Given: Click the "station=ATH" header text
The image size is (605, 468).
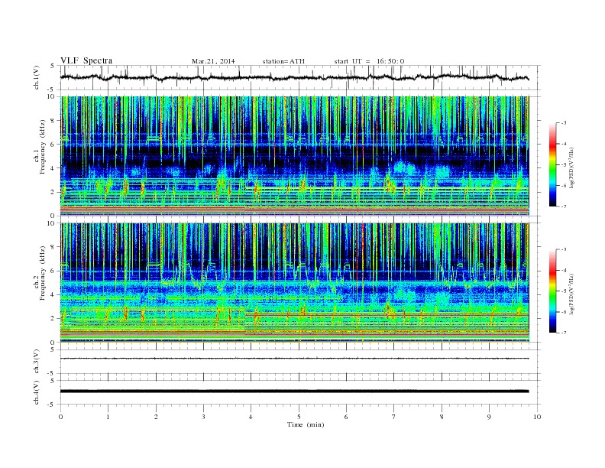Looking at the screenshot, I should point(283,61).
